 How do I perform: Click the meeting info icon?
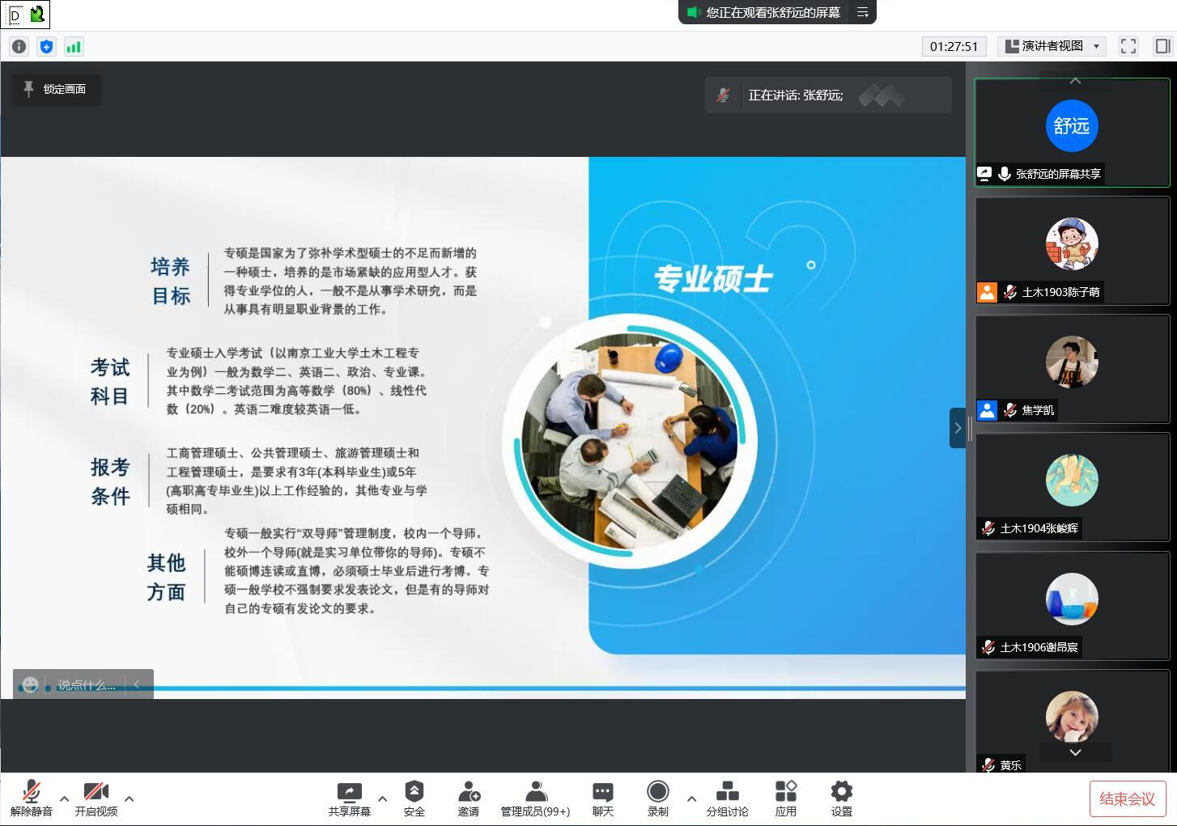pos(19,47)
